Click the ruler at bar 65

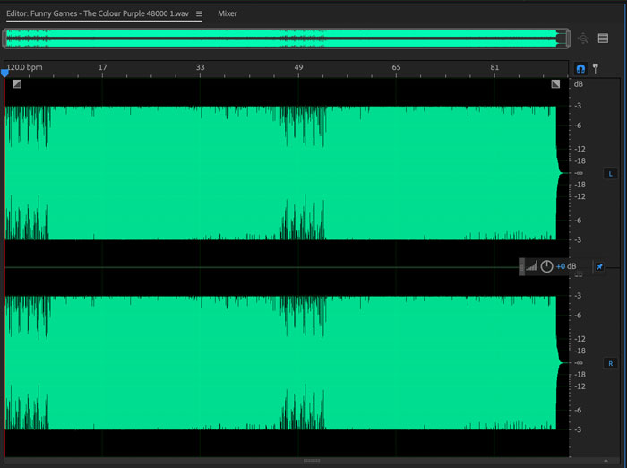click(x=396, y=67)
